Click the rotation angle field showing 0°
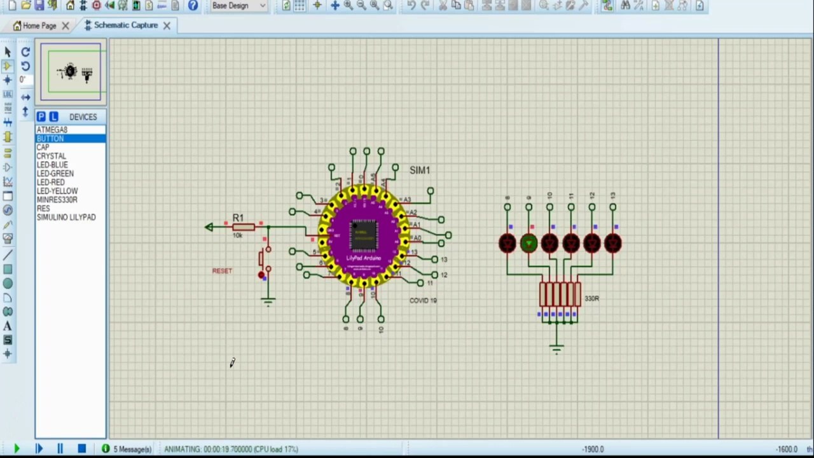This screenshot has height=458, width=814. [24, 80]
